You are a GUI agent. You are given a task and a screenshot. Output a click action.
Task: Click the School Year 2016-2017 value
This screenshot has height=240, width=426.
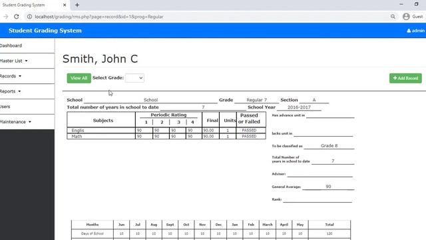(x=299, y=107)
